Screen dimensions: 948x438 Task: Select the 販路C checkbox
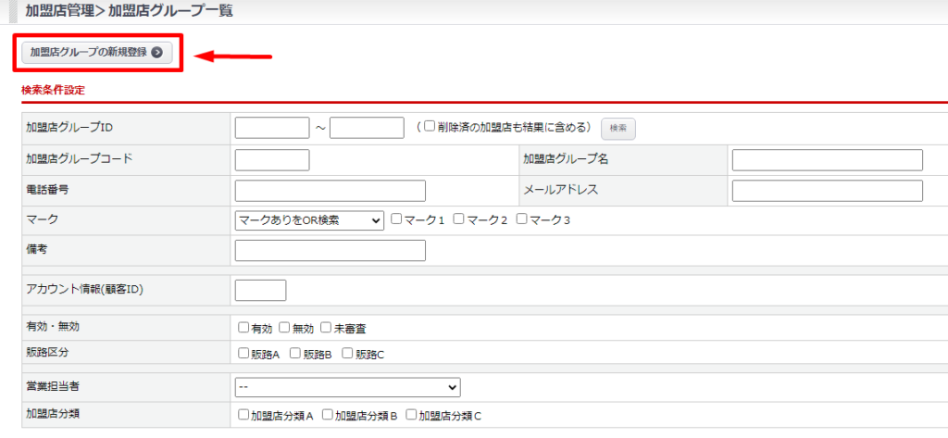point(348,354)
